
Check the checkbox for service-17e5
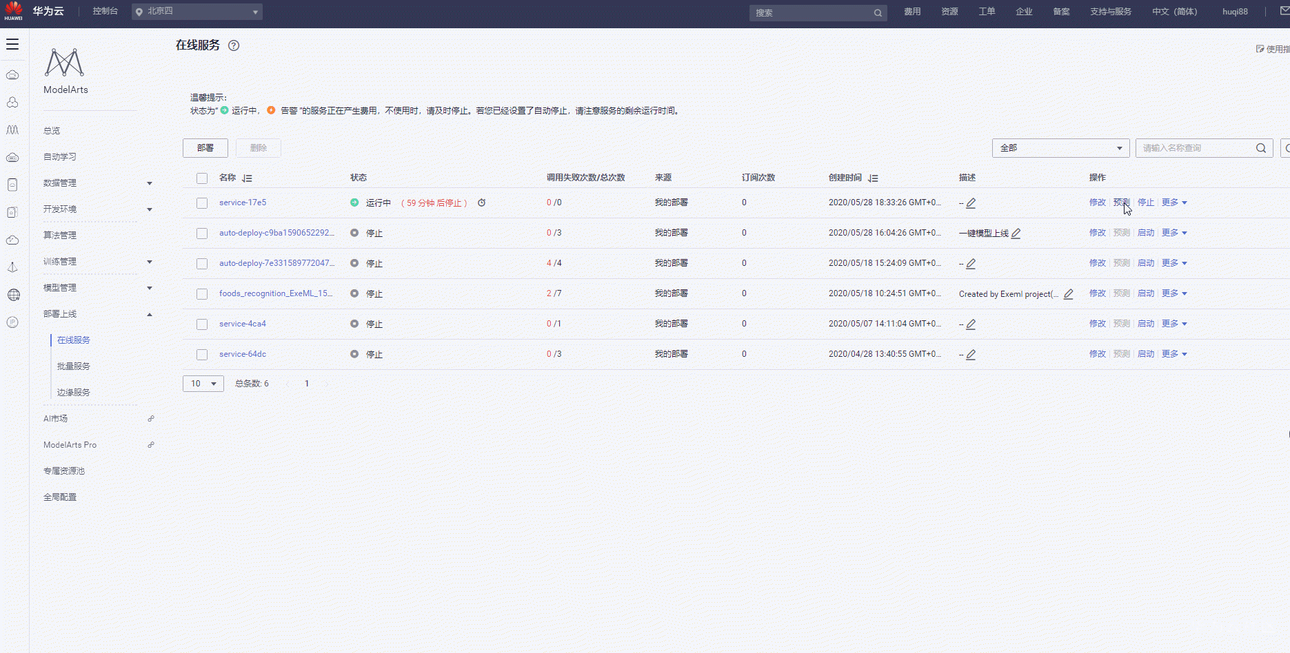(x=202, y=203)
